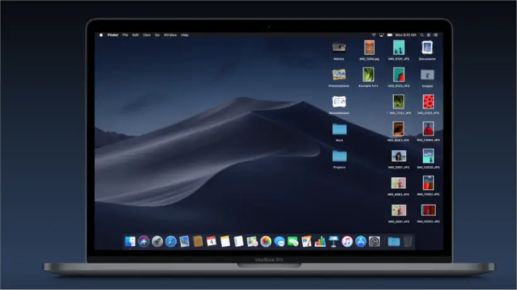This screenshot has height=290, width=517.
Task: Open Photos colorful flower icon in Dock
Action: (x=266, y=241)
